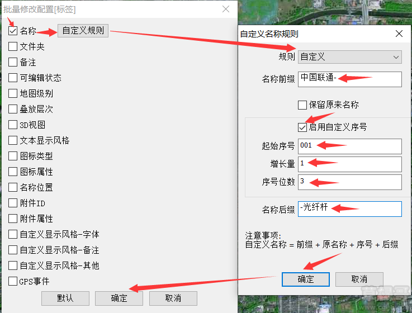
Task: Check 自定义显示风格-其他 option
Action: tap(13, 265)
